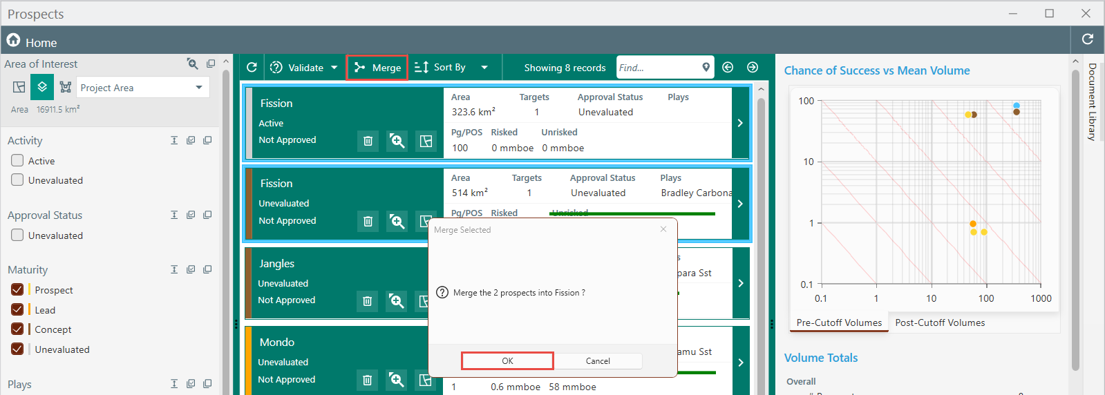The width and height of the screenshot is (1105, 395).
Task: Delete the Active Fission prospect
Action: (368, 141)
